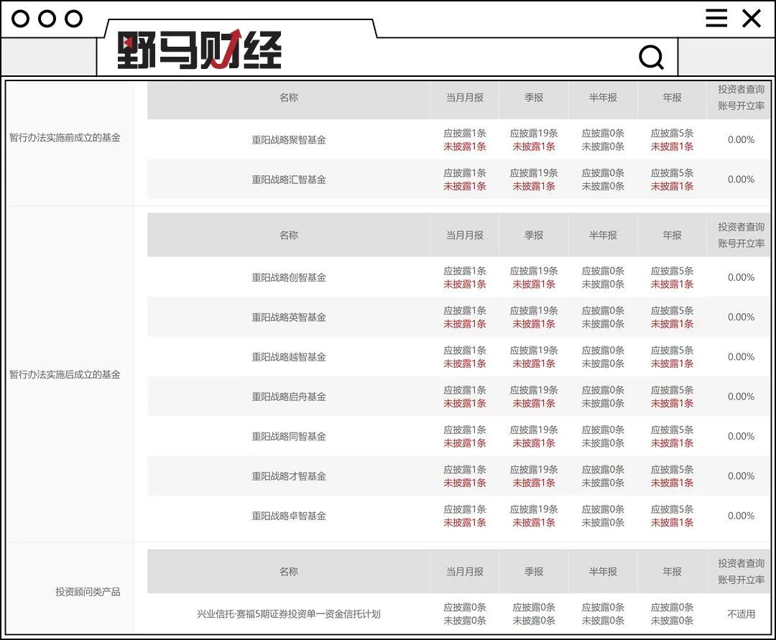The image size is (776, 640).
Task: Click 当月月报 header in second table
Action: pos(465,235)
